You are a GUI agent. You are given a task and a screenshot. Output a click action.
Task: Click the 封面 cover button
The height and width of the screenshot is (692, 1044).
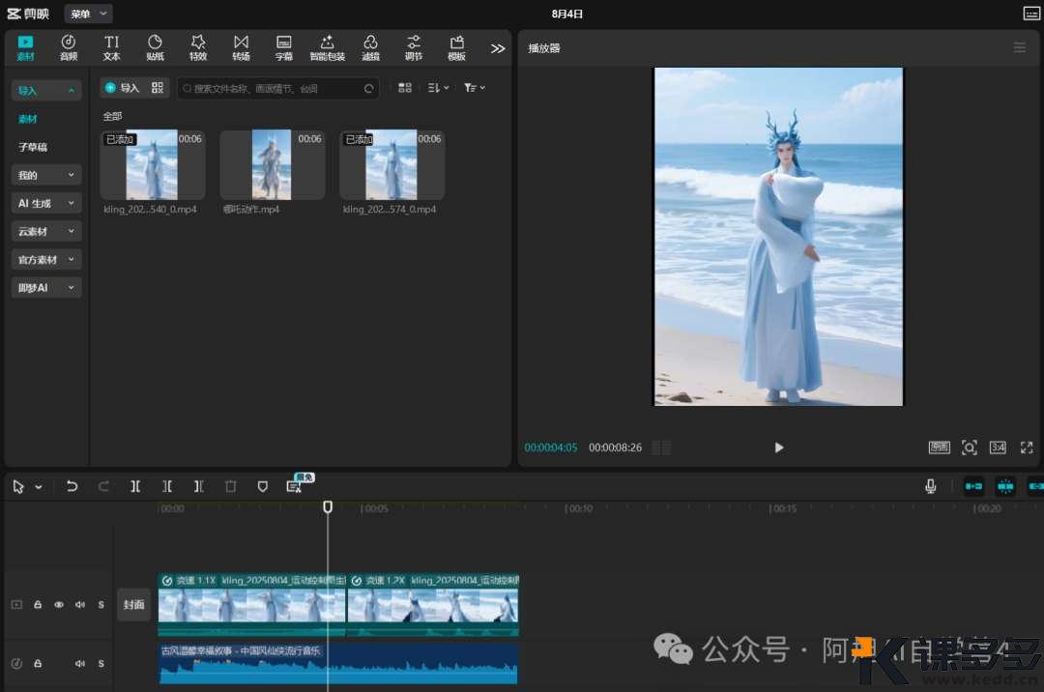[133, 605]
